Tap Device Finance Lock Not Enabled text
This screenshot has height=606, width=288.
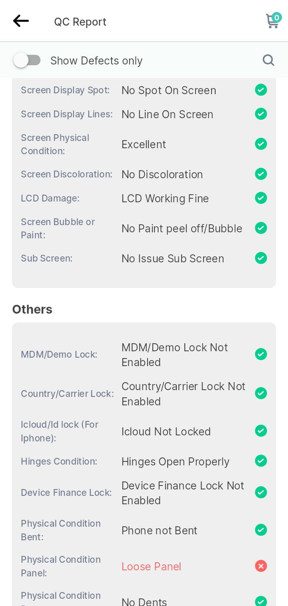[183, 493]
